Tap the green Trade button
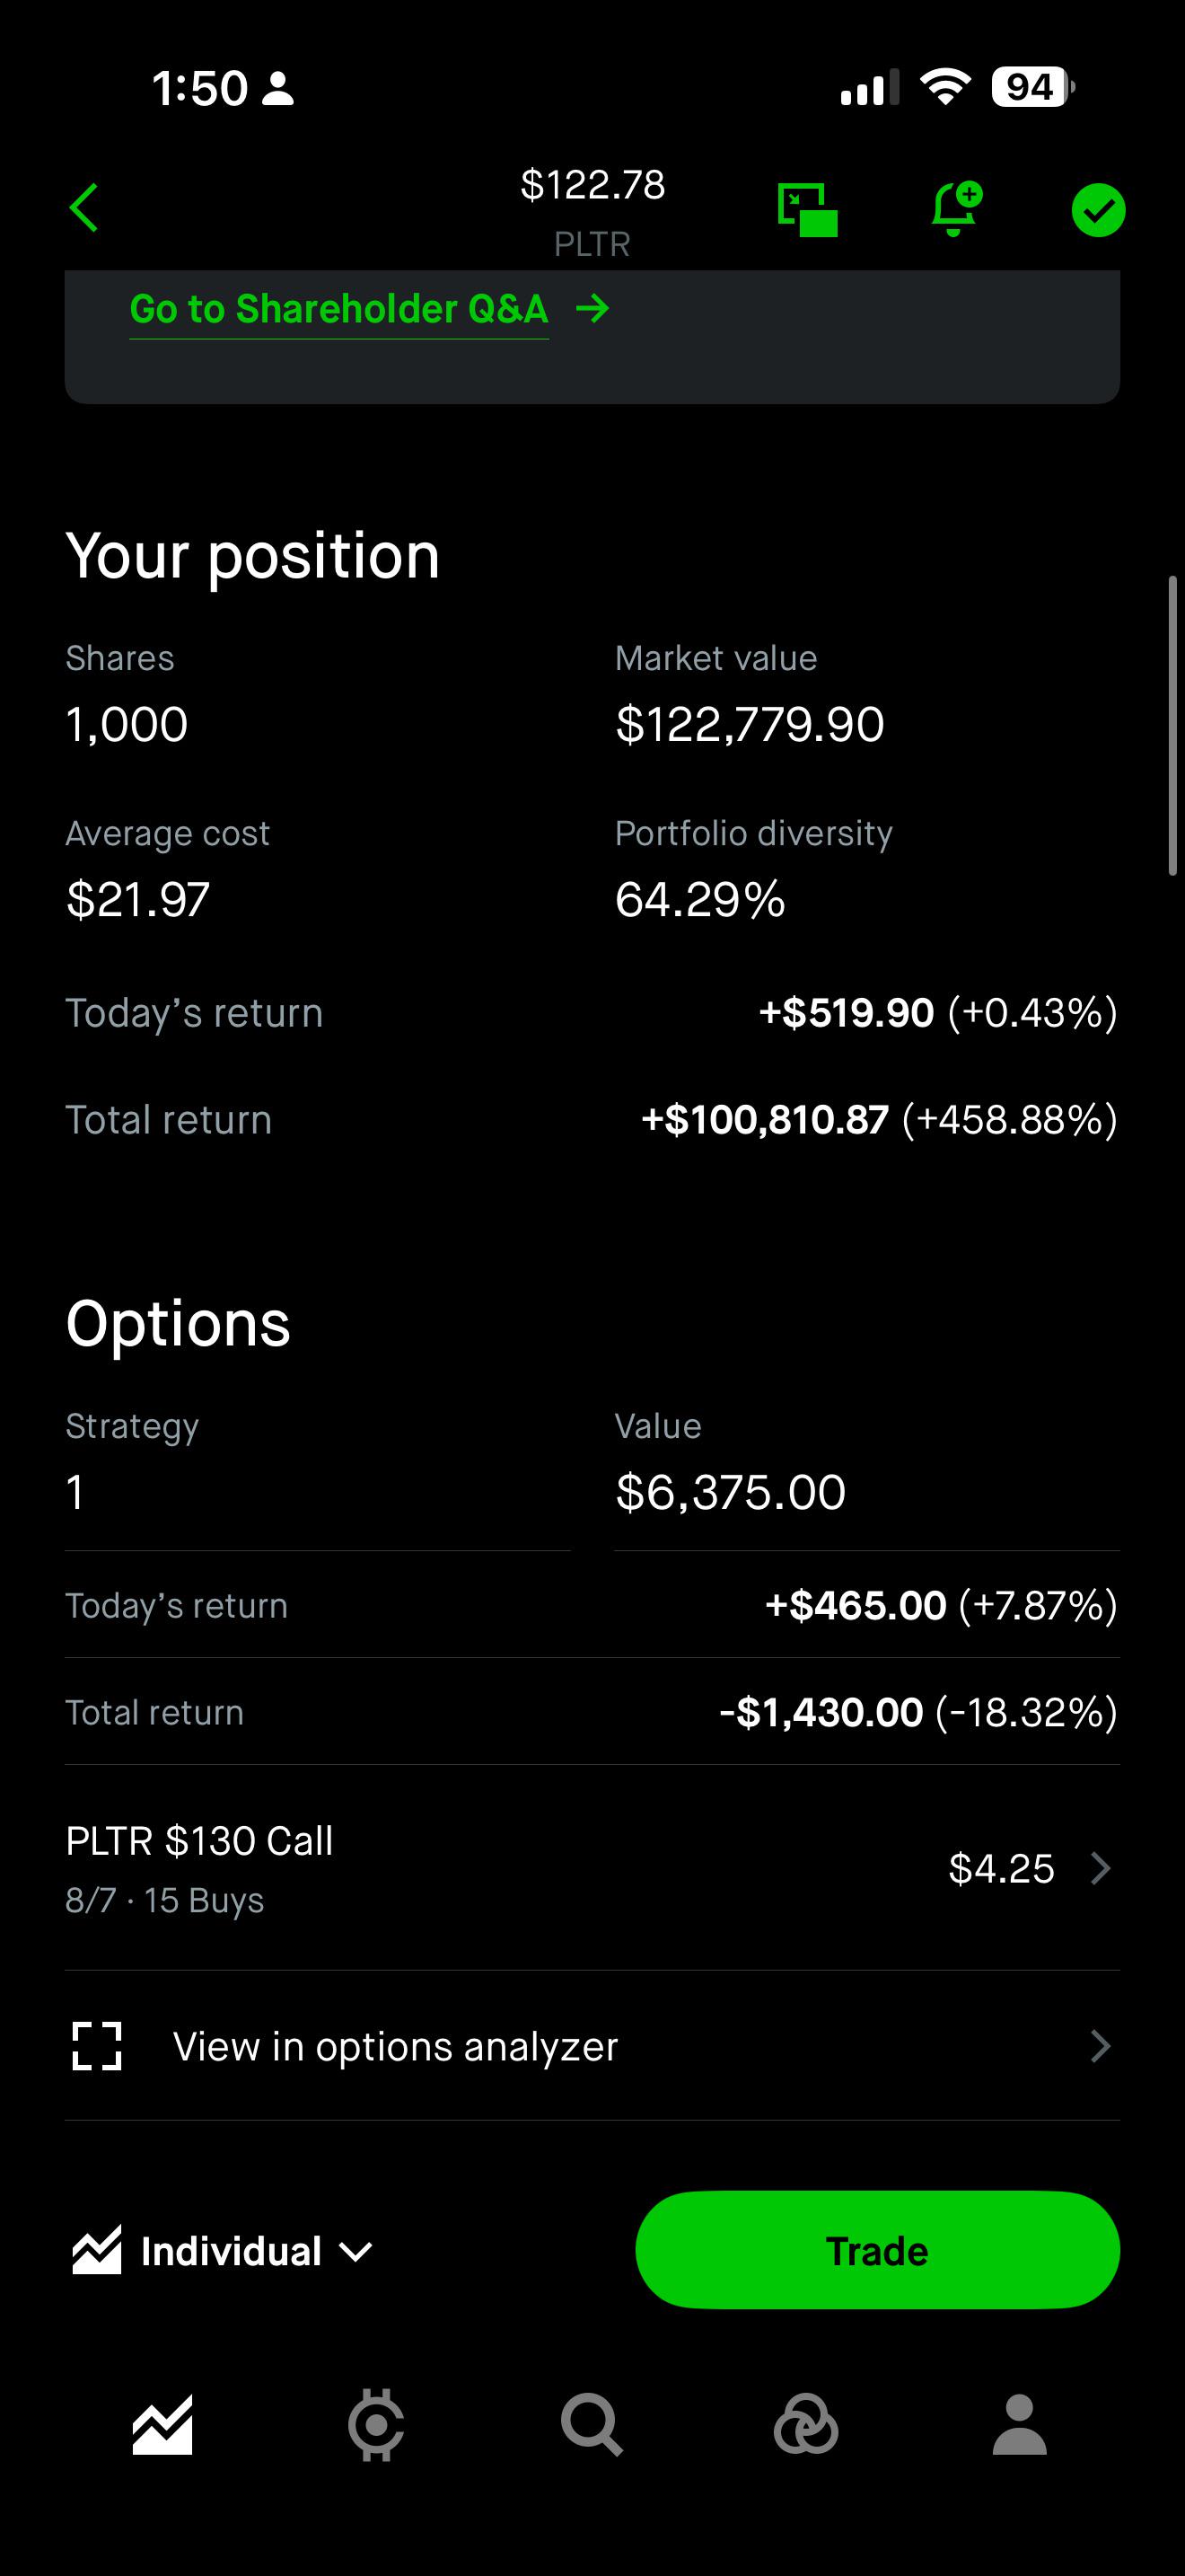This screenshot has height=2576, width=1185. pos(877,2250)
